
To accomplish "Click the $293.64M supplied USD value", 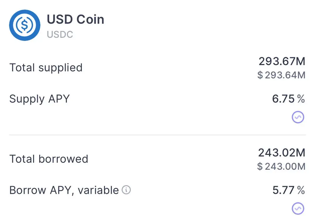I will (x=281, y=75).
